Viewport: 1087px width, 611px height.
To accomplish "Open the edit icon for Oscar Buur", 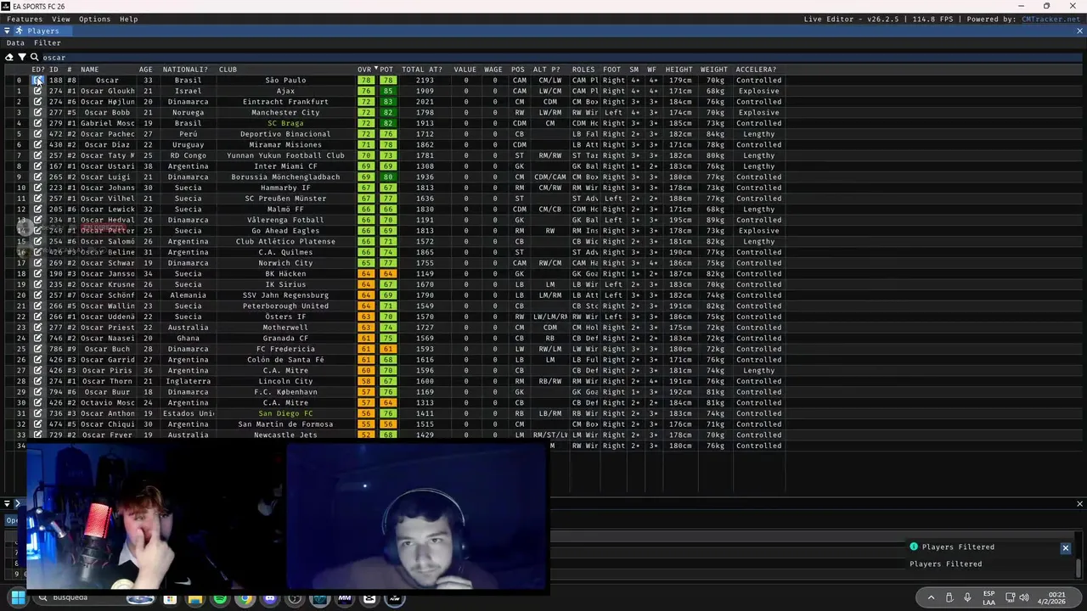I will (x=37, y=392).
